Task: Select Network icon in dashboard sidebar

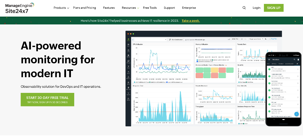Action: [128, 77]
